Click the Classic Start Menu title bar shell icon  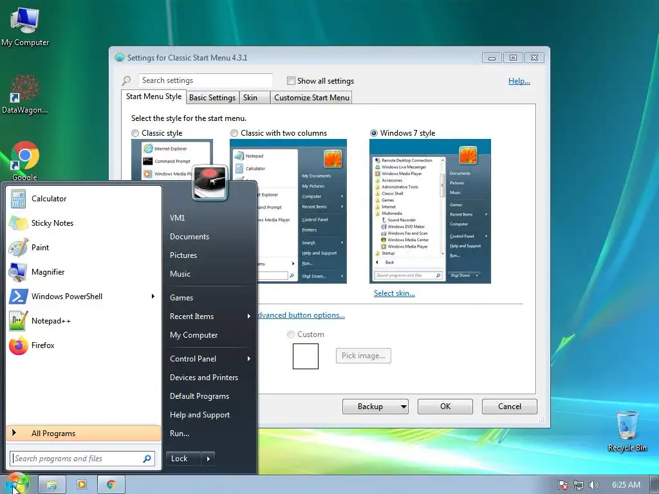tap(119, 57)
